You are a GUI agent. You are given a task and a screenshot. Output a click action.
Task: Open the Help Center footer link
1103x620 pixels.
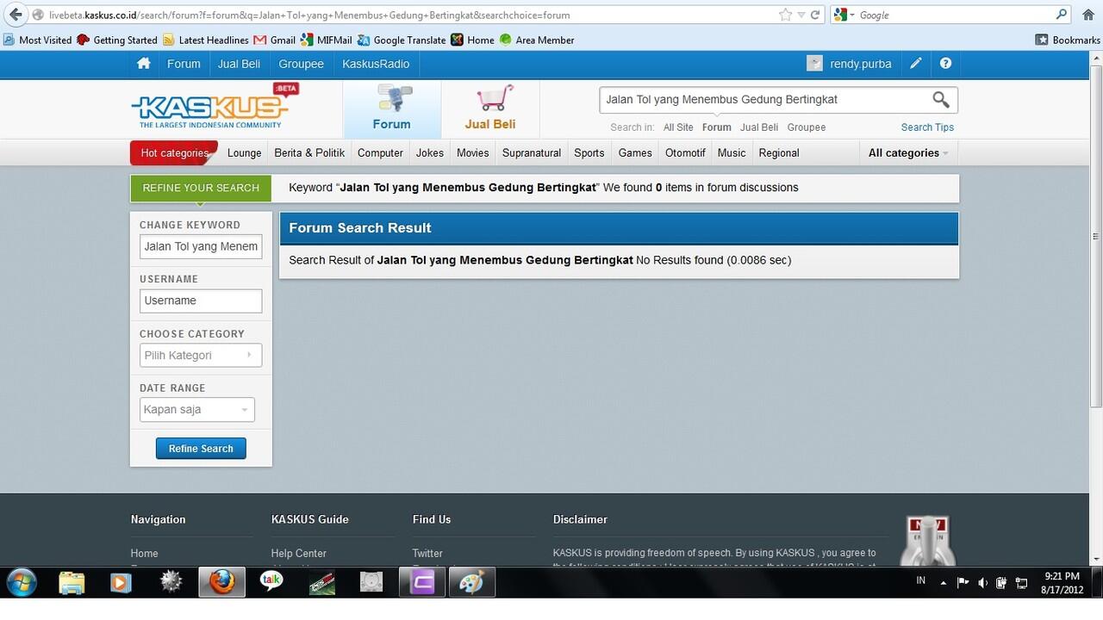298,554
